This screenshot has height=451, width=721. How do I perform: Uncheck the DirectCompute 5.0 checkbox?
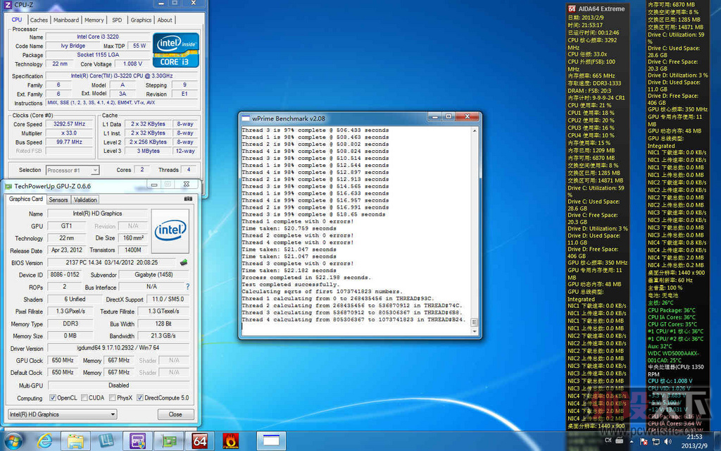[x=140, y=397]
